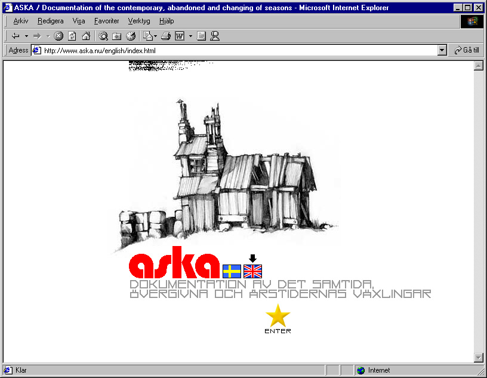Print the page using the printer icon
Screen dimensions: 487x378
coord(166,36)
